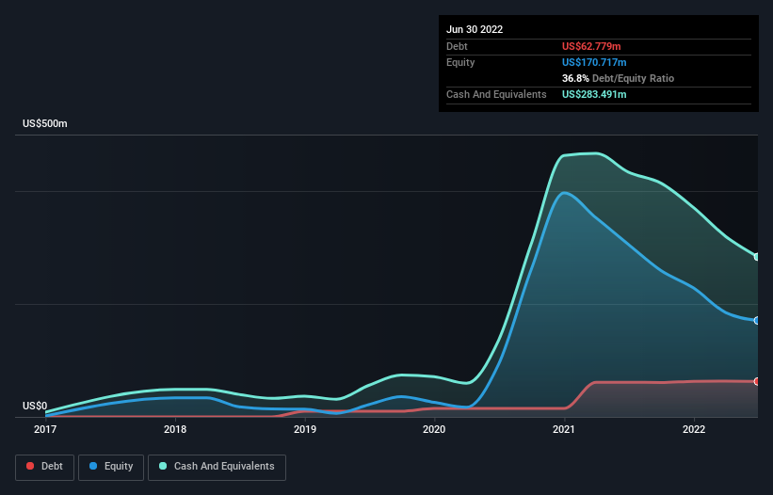Click the US$62.779m debt value
Screen dimensions: 773x495
click(591, 46)
